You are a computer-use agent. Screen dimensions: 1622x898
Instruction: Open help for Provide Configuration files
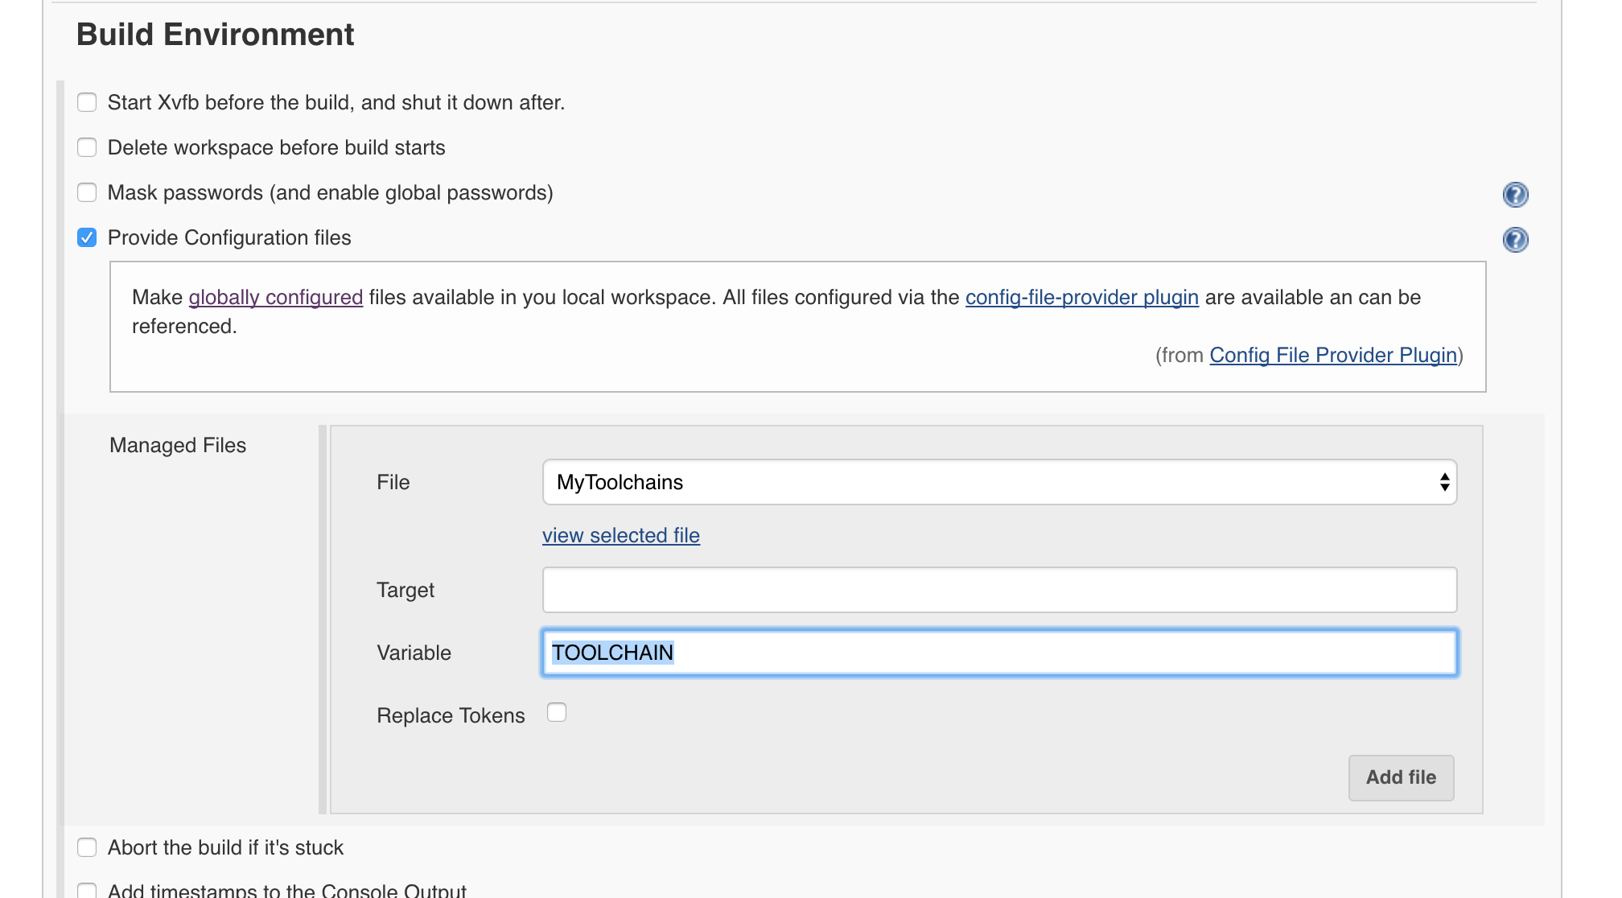tap(1515, 240)
